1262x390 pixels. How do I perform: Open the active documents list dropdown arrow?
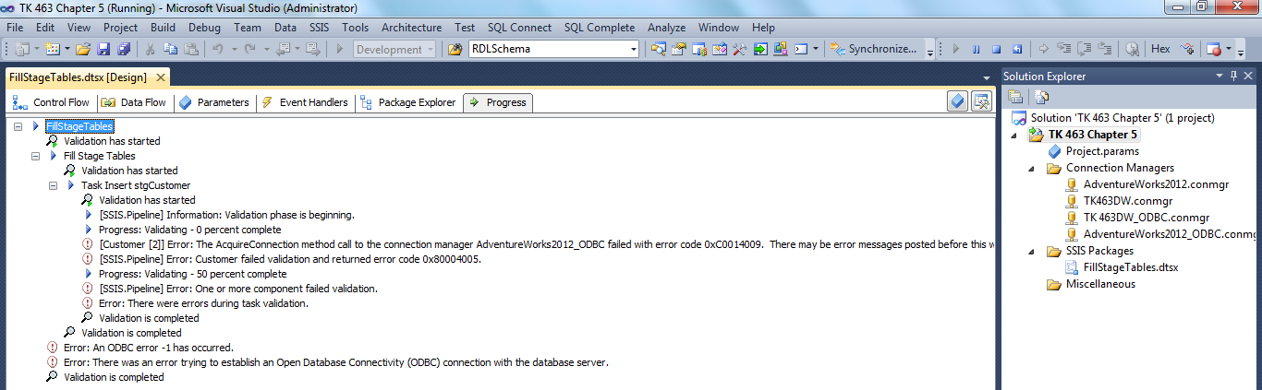[x=987, y=78]
